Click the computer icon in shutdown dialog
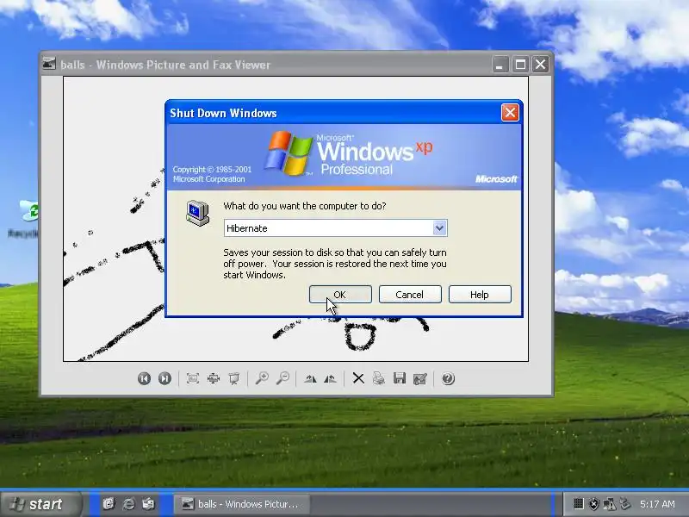The image size is (689, 517). (x=198, y=213)
